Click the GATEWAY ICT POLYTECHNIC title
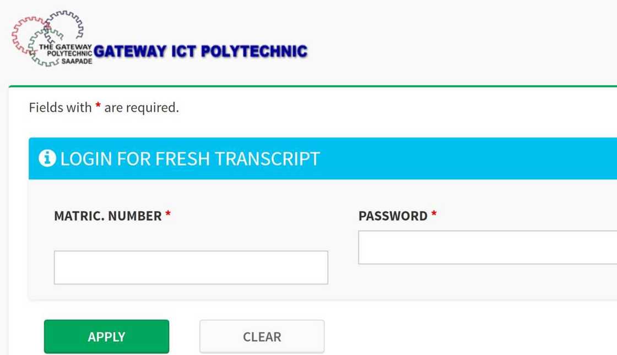This screenshot has height=355, width=617. pos(201,52)
